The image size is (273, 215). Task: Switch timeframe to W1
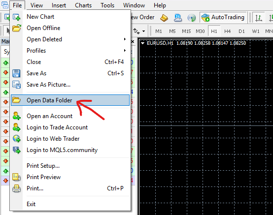256,31
